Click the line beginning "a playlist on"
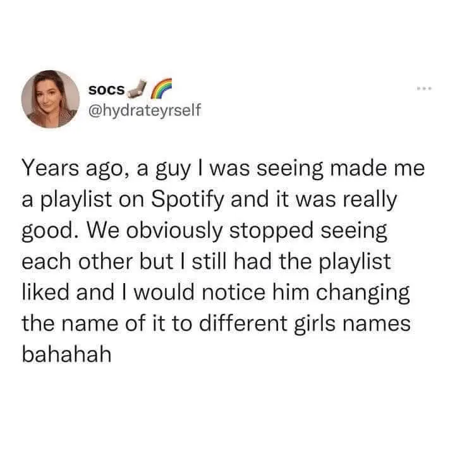455x455 pixels. click(210, 202)
